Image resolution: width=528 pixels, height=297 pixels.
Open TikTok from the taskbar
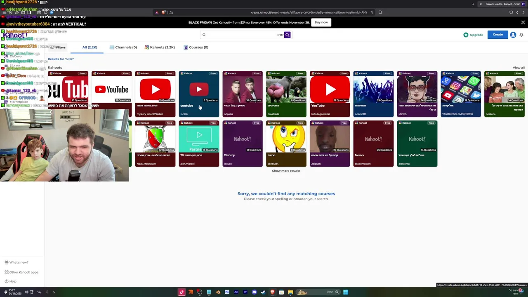181,292
